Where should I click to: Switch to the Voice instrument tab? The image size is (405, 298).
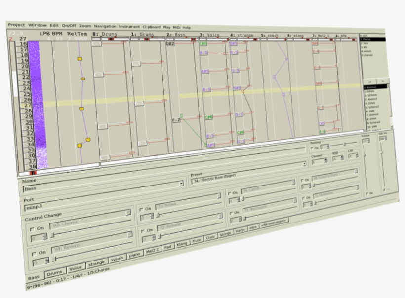tap(76, 268)
